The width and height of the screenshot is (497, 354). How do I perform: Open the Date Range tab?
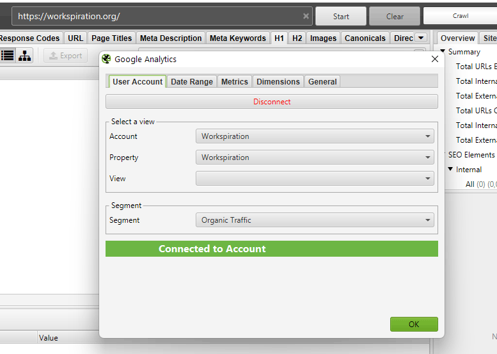point(192,81)
